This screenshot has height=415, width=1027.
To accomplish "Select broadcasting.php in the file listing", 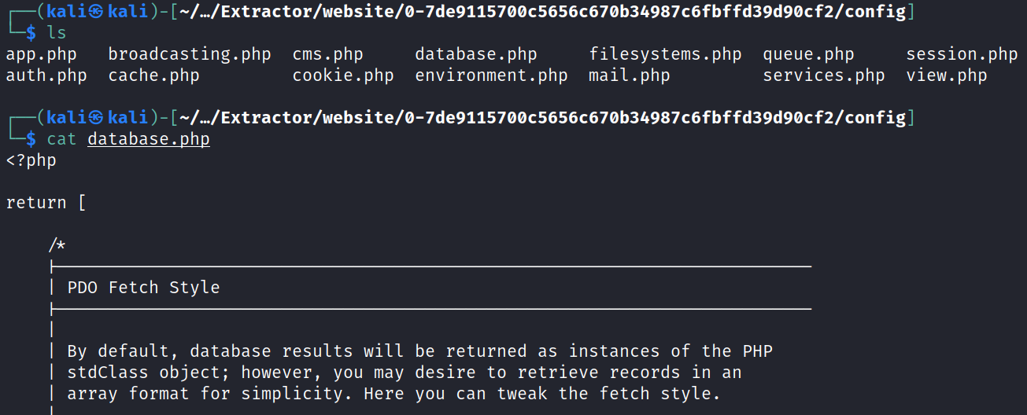I will click(190, 55).
